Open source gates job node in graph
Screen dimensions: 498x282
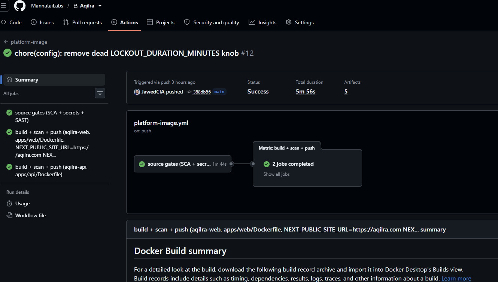183,164
